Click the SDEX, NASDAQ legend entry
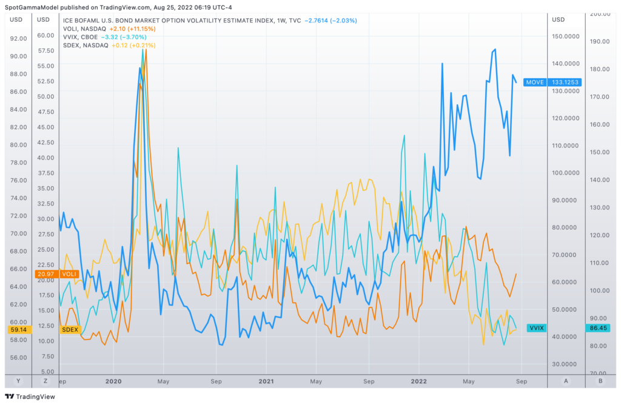This screenshot has height=405, width=621. 86,45
